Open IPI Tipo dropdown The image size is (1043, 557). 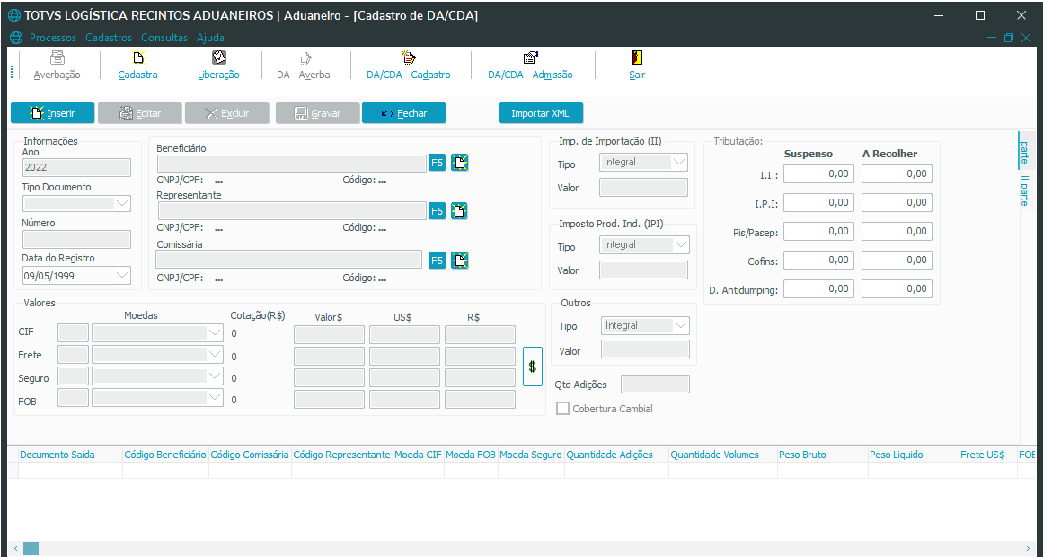tap(681, 244)
